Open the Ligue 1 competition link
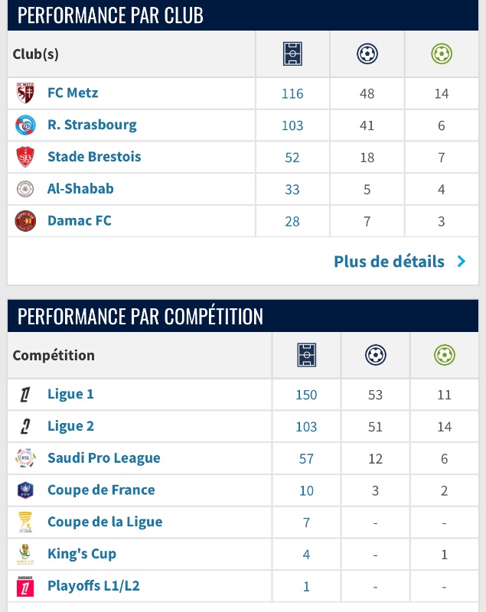Image resolution: width=486 pixels, height=612 pixels. 70,394
